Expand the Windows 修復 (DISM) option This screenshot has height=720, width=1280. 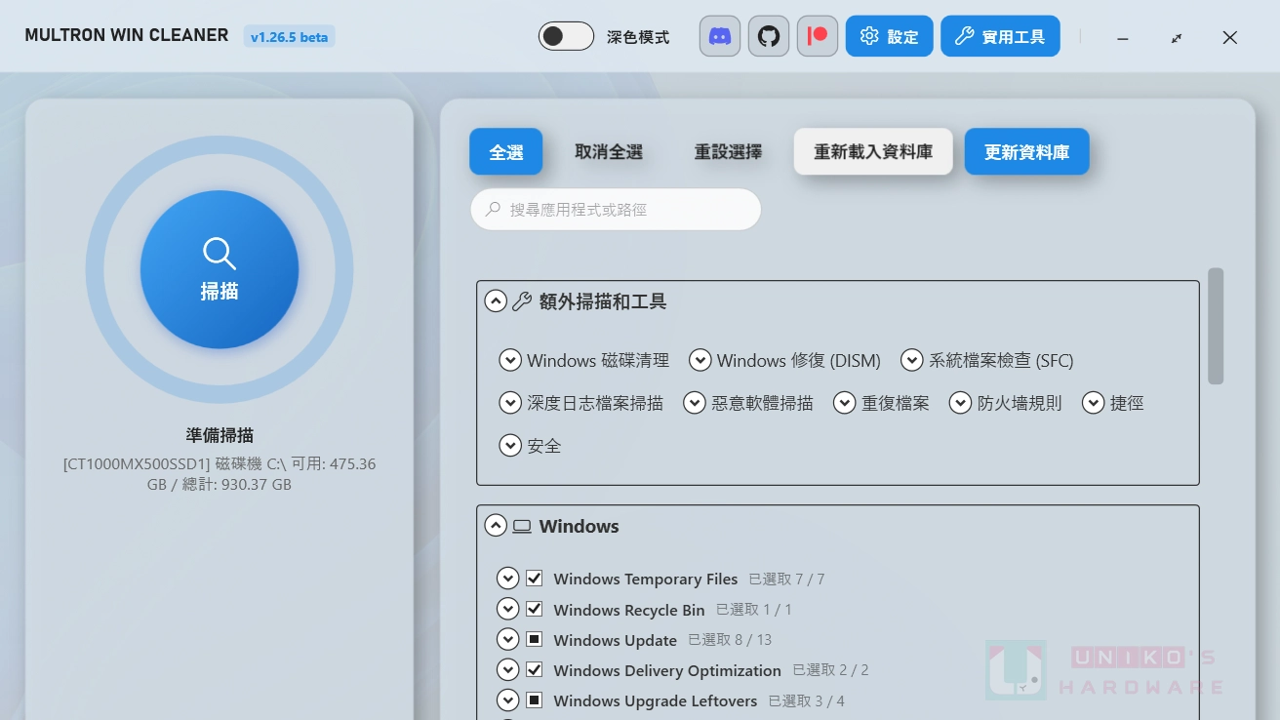click(700, 360)
